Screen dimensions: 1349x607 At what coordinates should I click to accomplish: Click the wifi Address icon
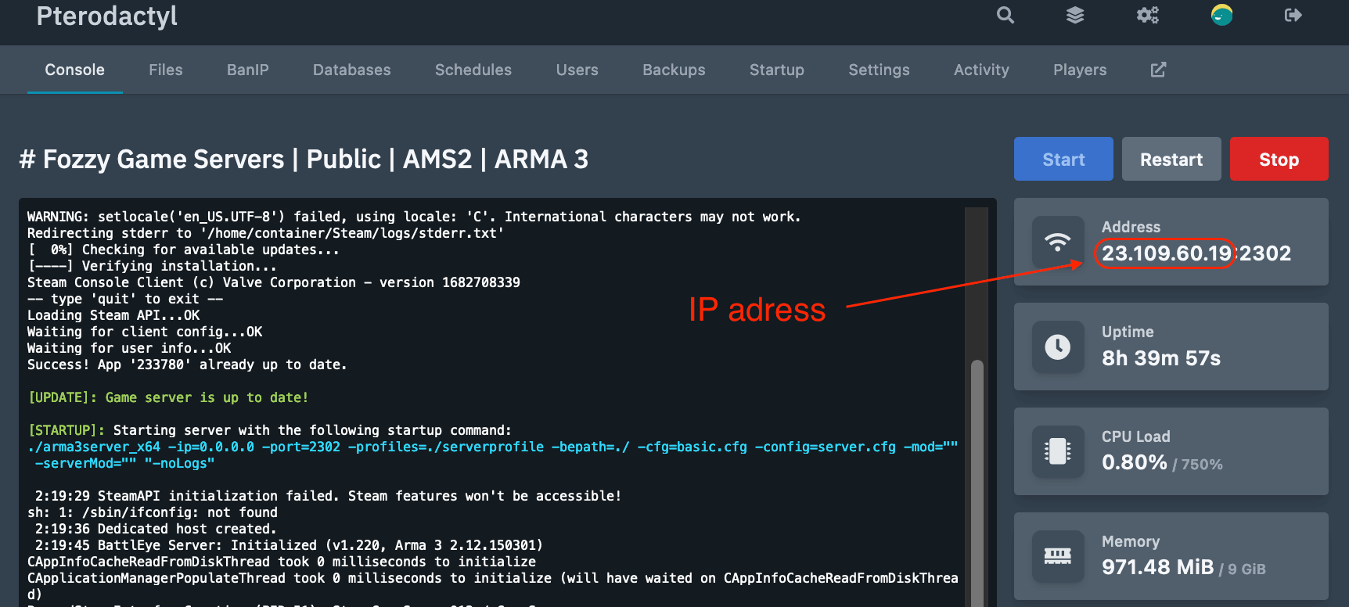(1058, 242)
